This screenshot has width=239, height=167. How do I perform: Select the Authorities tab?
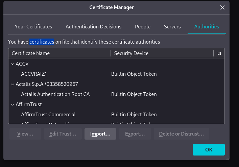[x=207, y=27]
